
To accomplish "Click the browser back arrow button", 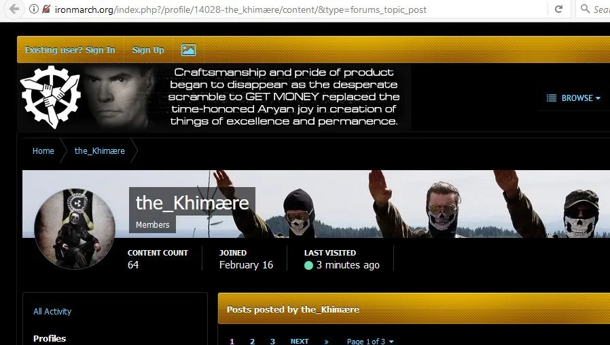I will 14,9.
